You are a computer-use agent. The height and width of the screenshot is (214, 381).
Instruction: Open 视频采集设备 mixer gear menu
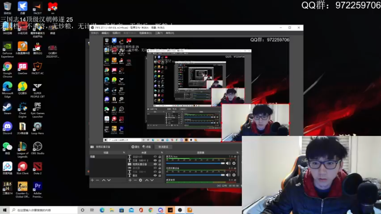(x=234, y=175)
